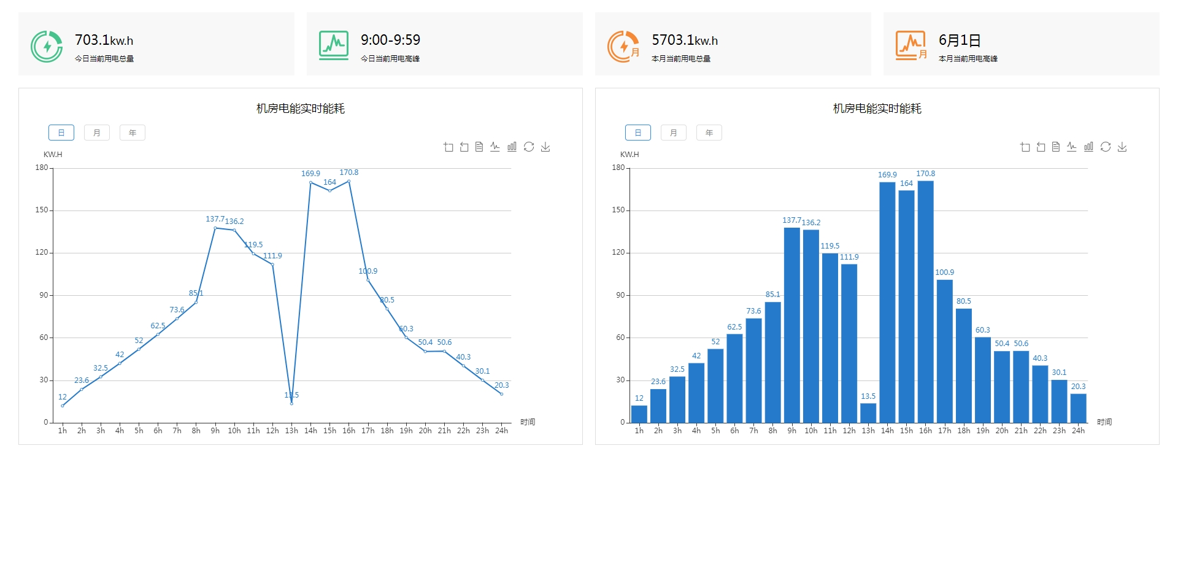Click the orange monthly power total icon

tap(623, 47)
